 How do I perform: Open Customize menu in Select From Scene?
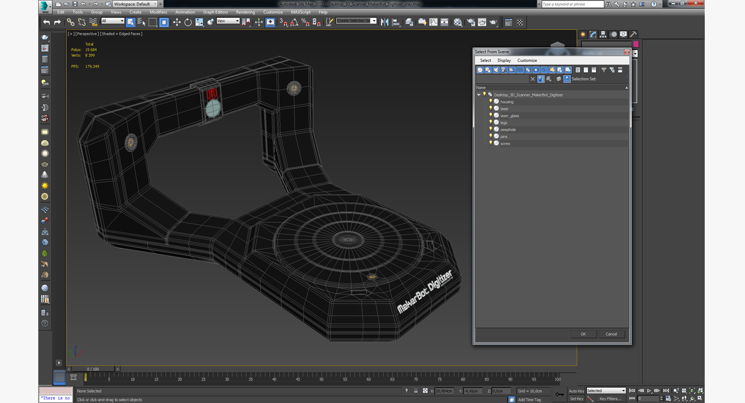pyautogui.click(x=527, y=60)
